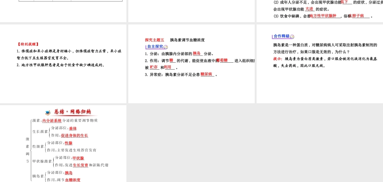Click the red answer 促进身体的生长
The height and width of the screenshot is (182, 383).
tap(75, 135)
